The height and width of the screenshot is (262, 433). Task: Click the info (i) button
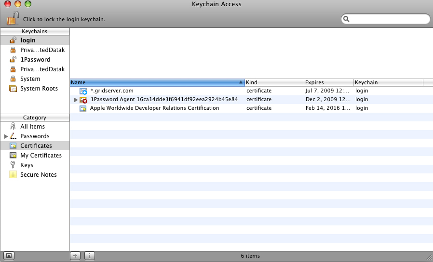[x=90, y=256]
